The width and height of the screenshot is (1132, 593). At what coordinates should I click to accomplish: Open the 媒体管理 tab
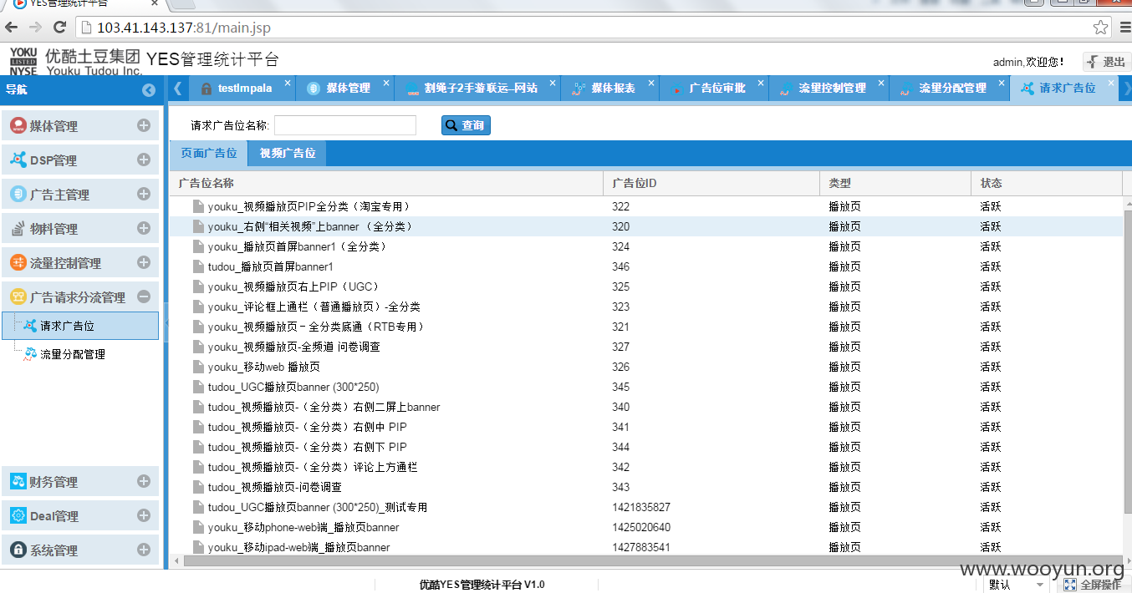click(x=344, y=89)
